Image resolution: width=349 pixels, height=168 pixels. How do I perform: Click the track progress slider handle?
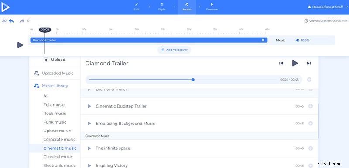(193, 80)
